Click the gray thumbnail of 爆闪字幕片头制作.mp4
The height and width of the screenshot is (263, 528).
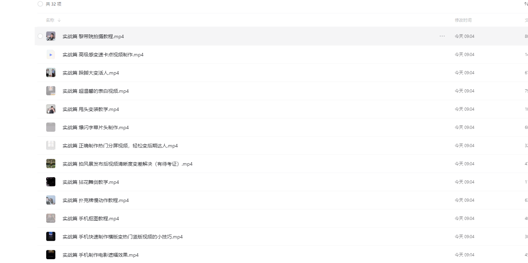coord(51,127)
